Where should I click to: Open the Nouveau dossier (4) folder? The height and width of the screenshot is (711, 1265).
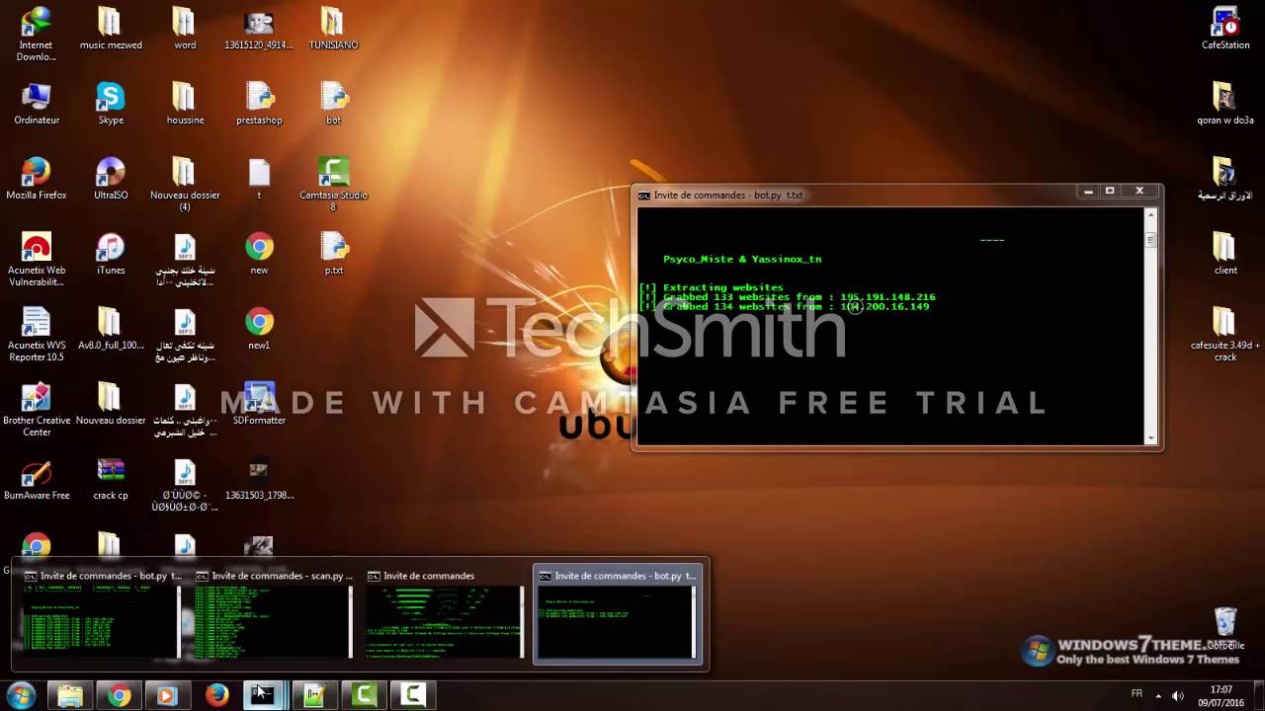click(185, 184)
